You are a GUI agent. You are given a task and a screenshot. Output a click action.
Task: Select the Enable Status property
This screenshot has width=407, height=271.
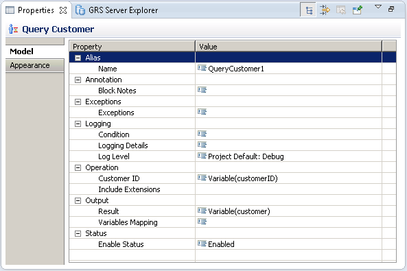coord(121,244)
